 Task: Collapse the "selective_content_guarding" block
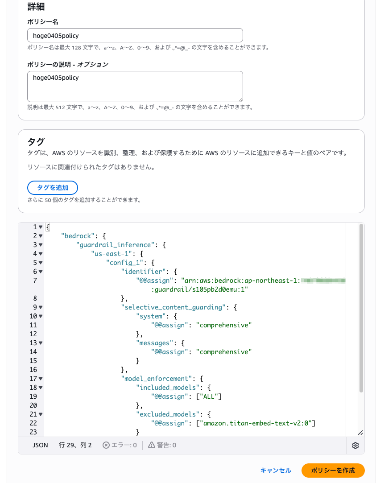41,307
